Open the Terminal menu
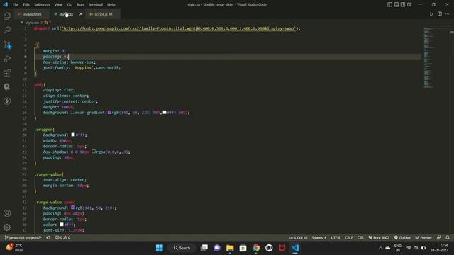 [96, 5]
